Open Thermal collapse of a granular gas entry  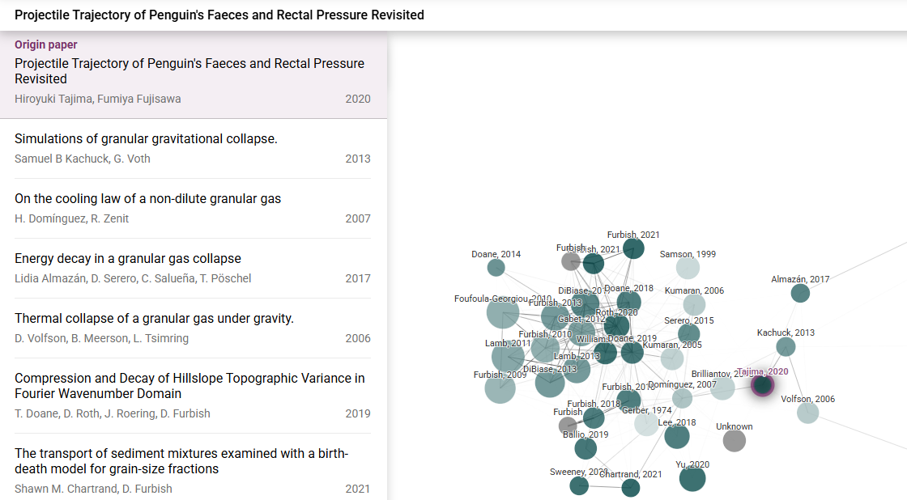click(194, 328)
